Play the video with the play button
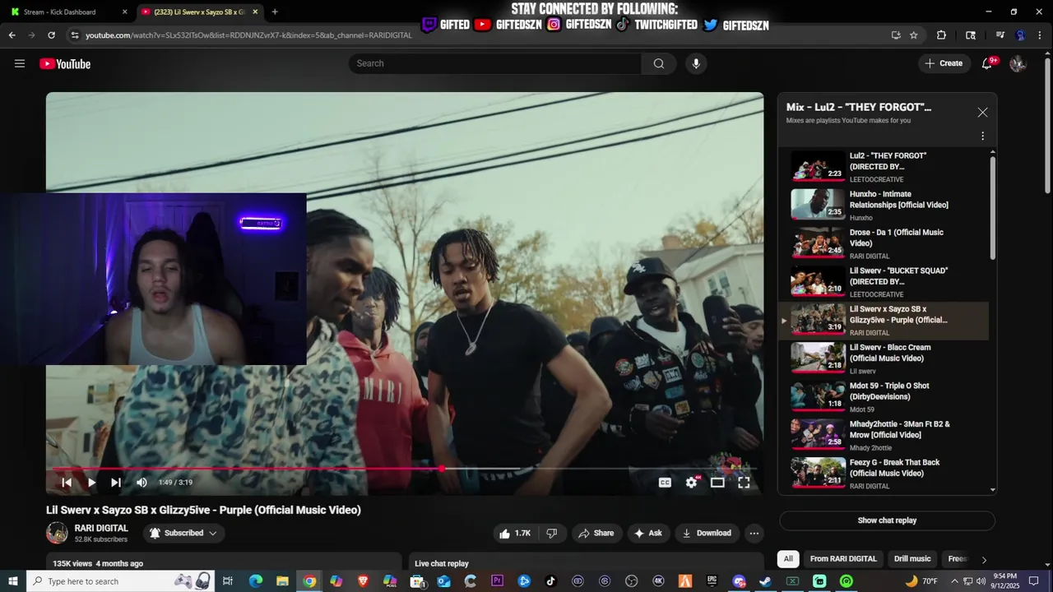Screen dimensions: 1053x592 tap(91, 483)
